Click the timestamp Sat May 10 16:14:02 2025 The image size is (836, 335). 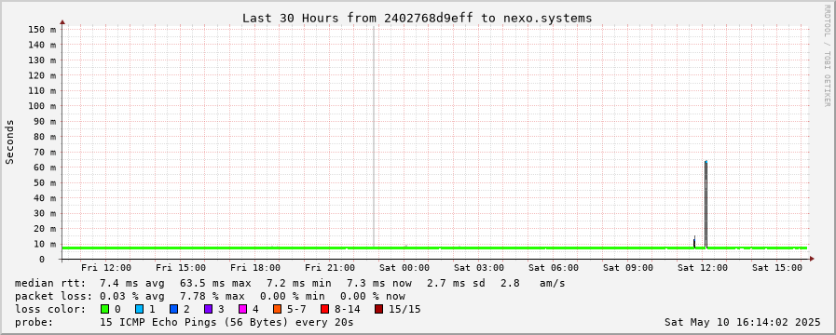pyautogui.click(x=742, y=322)
